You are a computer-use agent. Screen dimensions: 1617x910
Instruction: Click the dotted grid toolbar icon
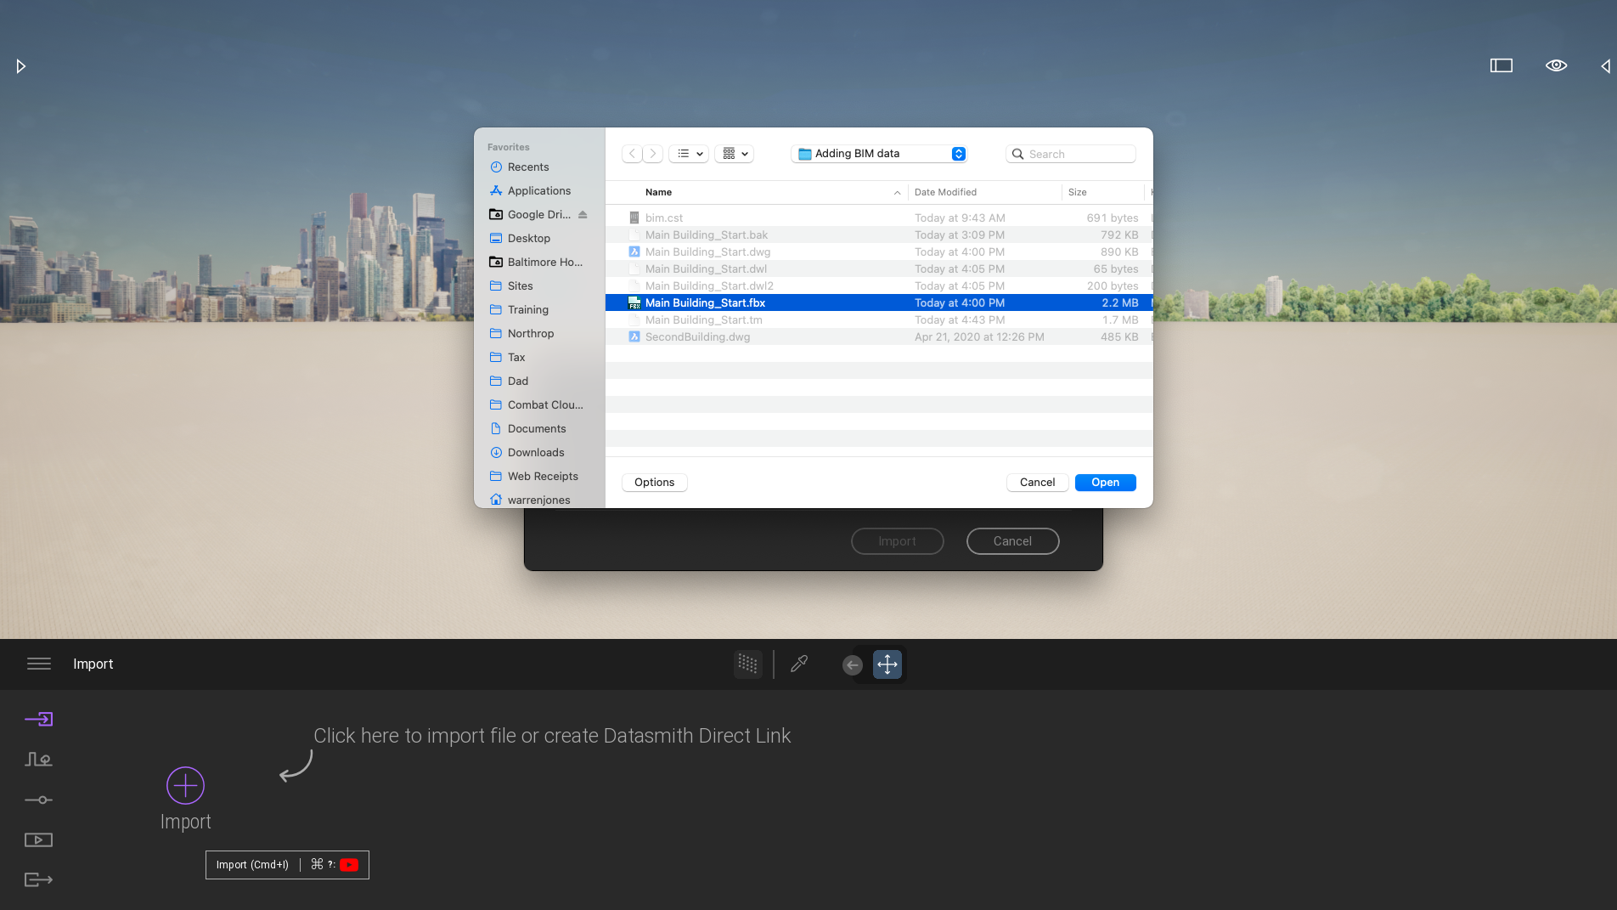pos(747,664)
